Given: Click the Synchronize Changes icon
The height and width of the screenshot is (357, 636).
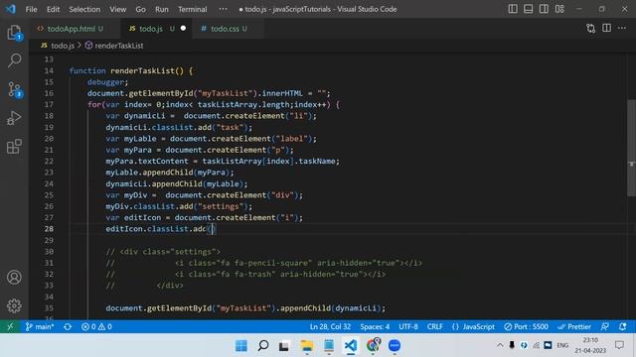Looking at the screenshot, I should pos(68,326).
